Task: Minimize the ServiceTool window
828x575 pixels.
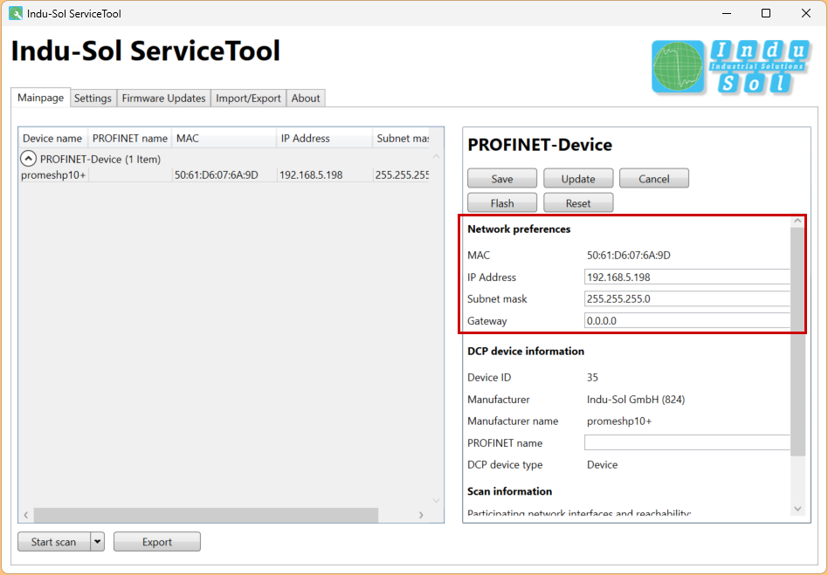Action: tap(727, 13)
